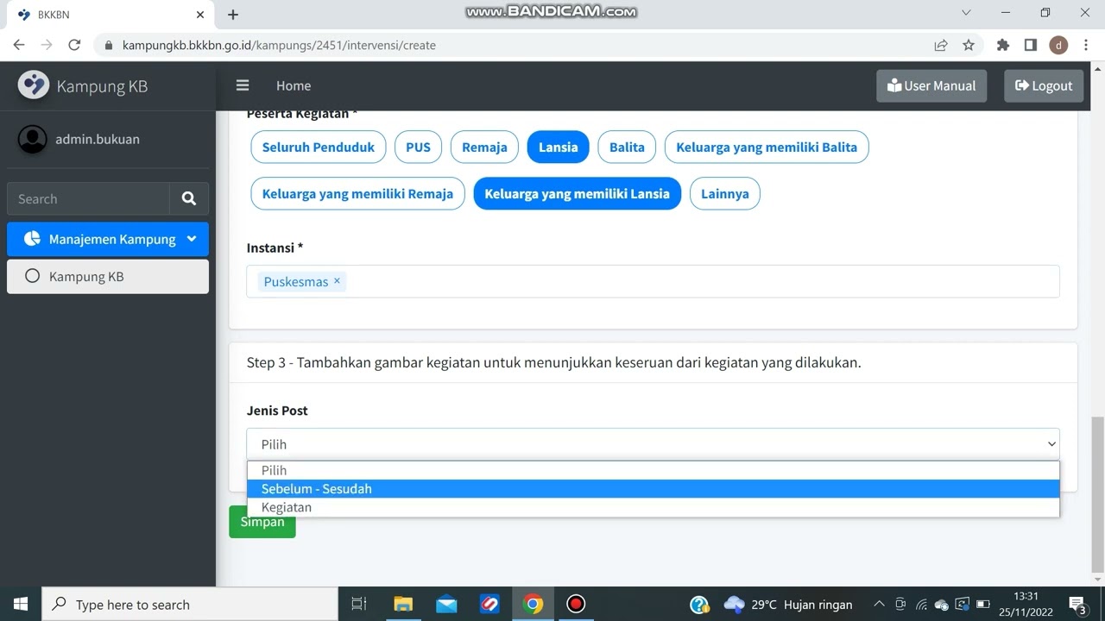Screen dimensions: 1105x621
Task: Reload the page with refresh icon
Action: pos(74,45)
